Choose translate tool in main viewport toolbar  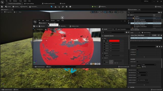[93, 12]
